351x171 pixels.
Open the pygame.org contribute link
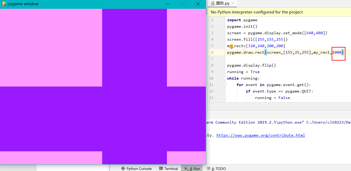261,135
